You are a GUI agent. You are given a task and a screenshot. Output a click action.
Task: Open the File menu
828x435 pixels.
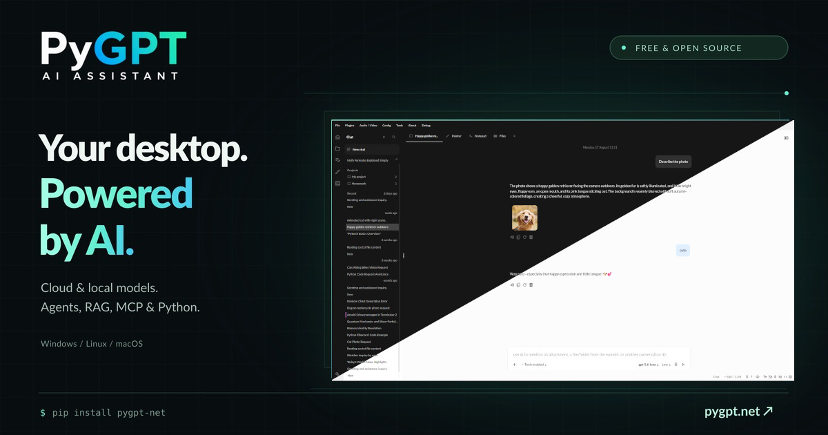point(337,126)
